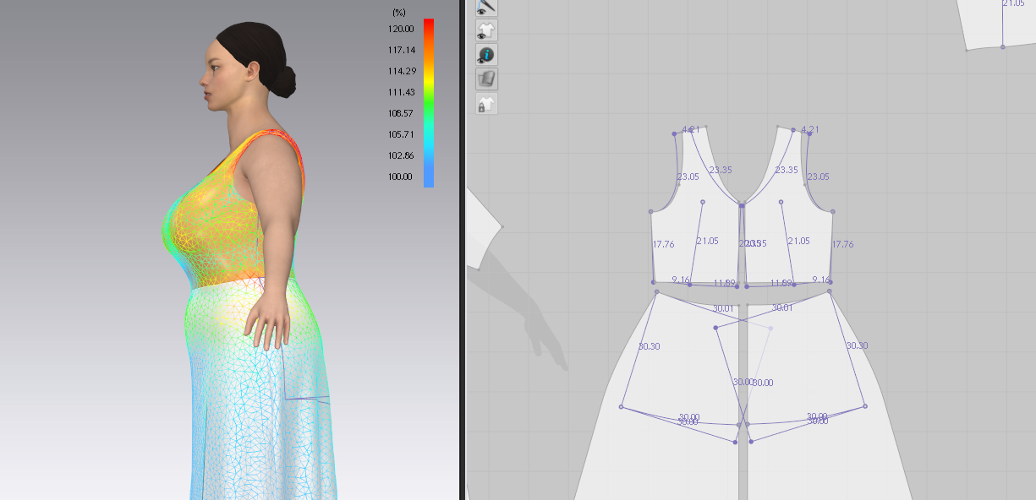Click the right bodice 17.76 side seam label

(x=842, y=244)
